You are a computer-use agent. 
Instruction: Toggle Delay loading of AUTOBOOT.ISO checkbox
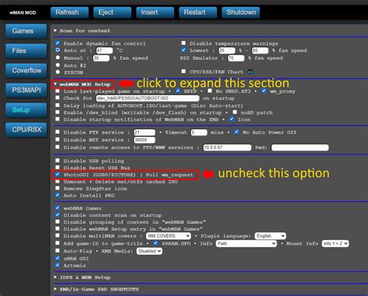(57, 106)
